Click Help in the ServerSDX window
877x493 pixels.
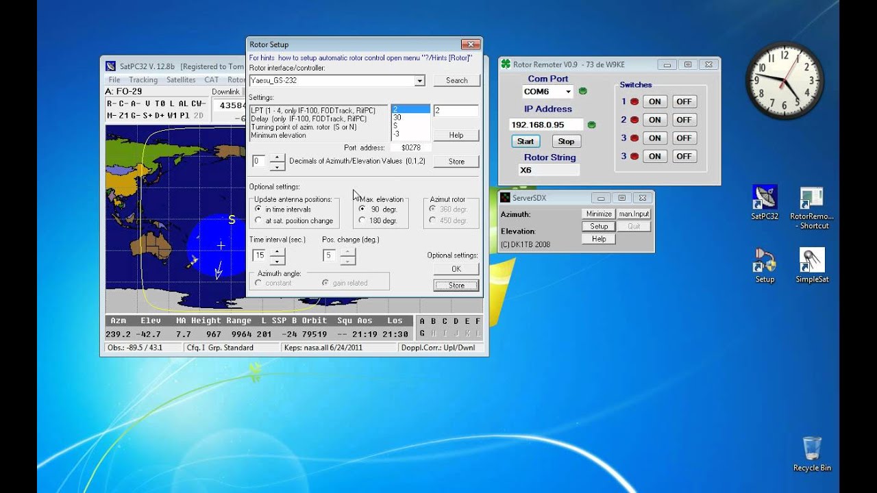click(599, 239)
